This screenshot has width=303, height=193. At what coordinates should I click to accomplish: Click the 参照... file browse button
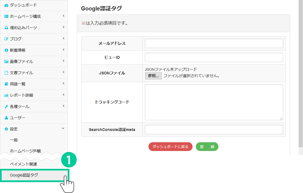pos(153,76)
